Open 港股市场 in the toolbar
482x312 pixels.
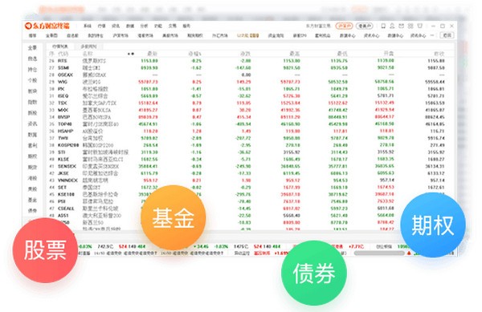click(145, 35)
